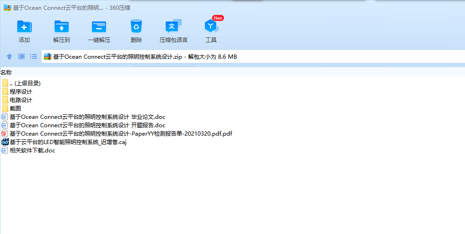Click CAJ icon of 迟增誉.caj file
Image resolution: width=465 pixels, height=234 pixels.
click(x=5, y=142)
